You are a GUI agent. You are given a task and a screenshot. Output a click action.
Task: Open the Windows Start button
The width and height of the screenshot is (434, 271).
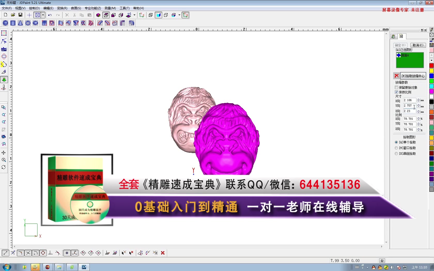(x=6, y=267)
